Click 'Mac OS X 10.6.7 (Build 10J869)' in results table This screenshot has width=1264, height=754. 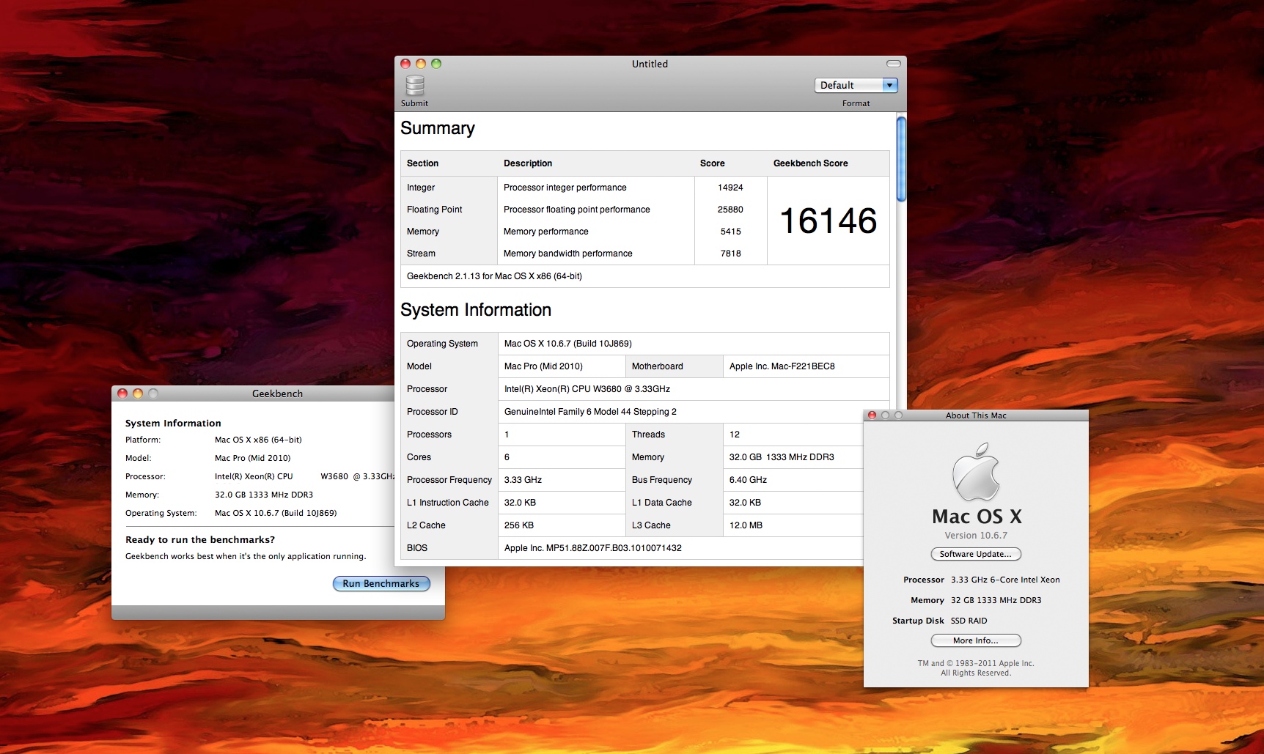coord(568,344)
